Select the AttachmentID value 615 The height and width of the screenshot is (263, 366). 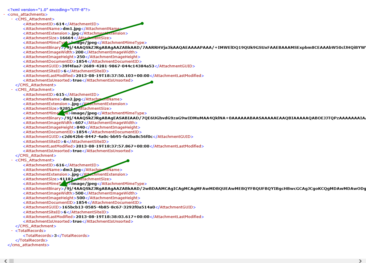click(x=60, y=94)
